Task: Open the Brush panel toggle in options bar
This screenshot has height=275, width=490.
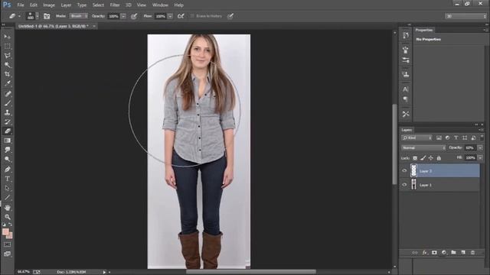Action: pos(47,16)
